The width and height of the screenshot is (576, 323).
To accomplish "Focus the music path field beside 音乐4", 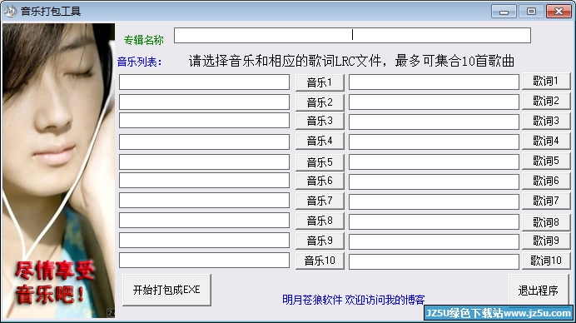I will [204, 142].
